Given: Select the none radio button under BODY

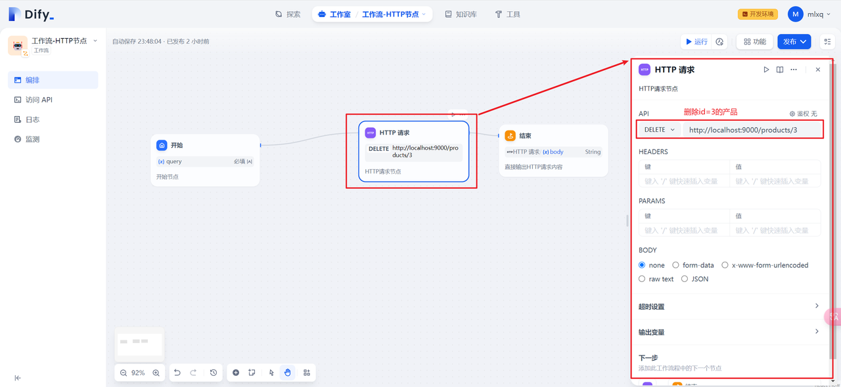Looking at the screenshot, I should (641, 265).
